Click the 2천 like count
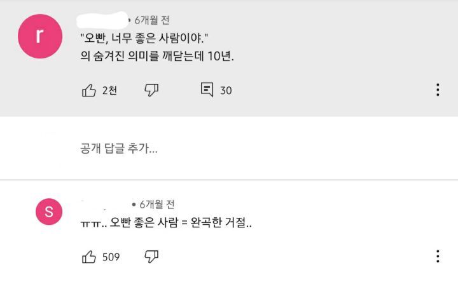The width and height of the screenshot is (458, 289). tap(109, 91)
